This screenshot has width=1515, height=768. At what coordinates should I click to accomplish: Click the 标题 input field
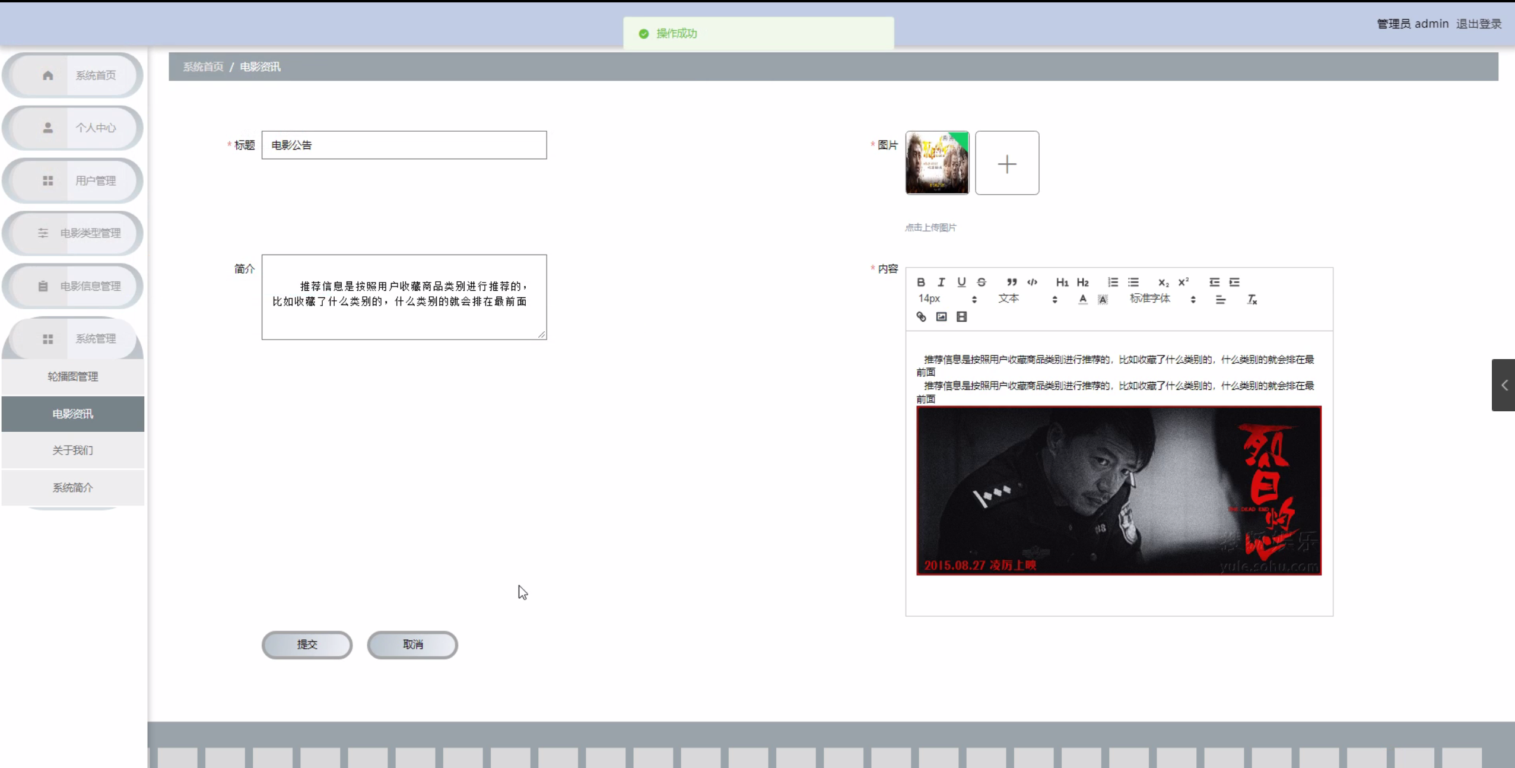click(404, 145)
